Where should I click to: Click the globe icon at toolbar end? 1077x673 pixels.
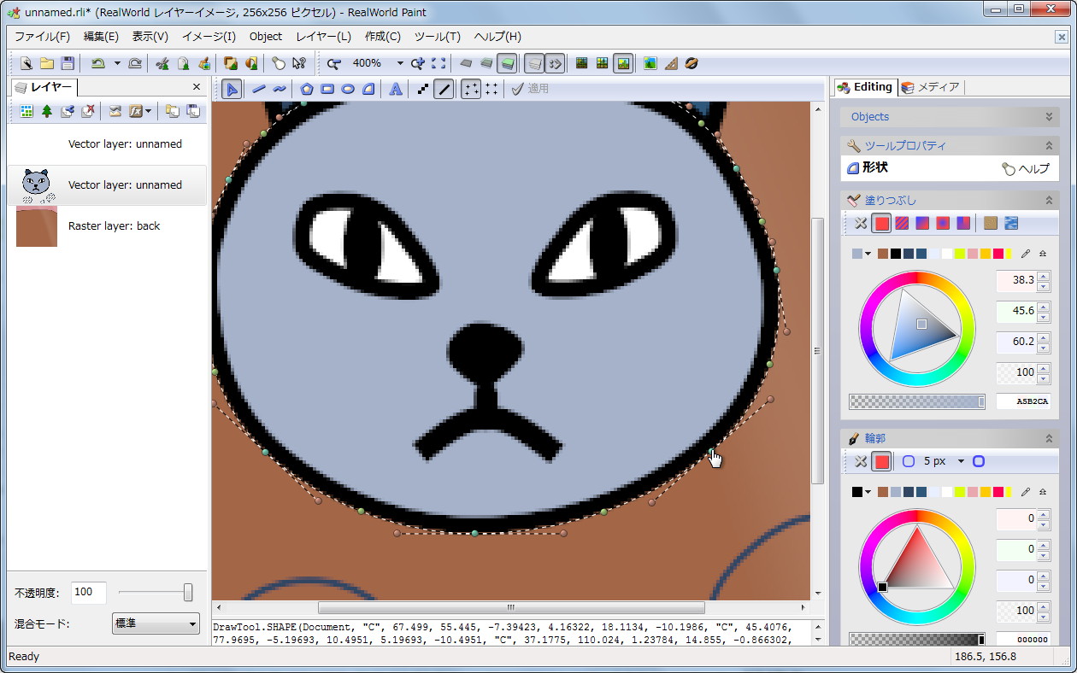pyautogui.click(x=692, y=63)
